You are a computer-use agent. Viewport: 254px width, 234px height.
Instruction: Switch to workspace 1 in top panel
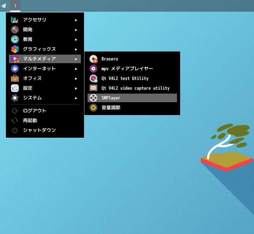pos(15,6)
